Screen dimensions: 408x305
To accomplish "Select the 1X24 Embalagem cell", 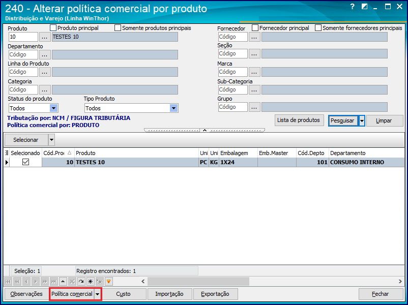I will [x=238, y=162].
